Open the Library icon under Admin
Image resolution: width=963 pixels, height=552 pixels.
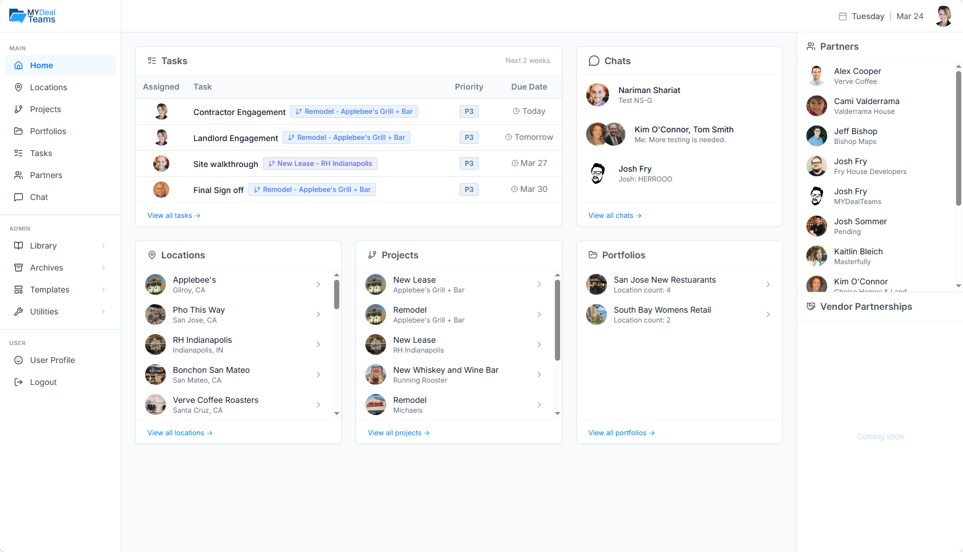[x=19, y=246]
